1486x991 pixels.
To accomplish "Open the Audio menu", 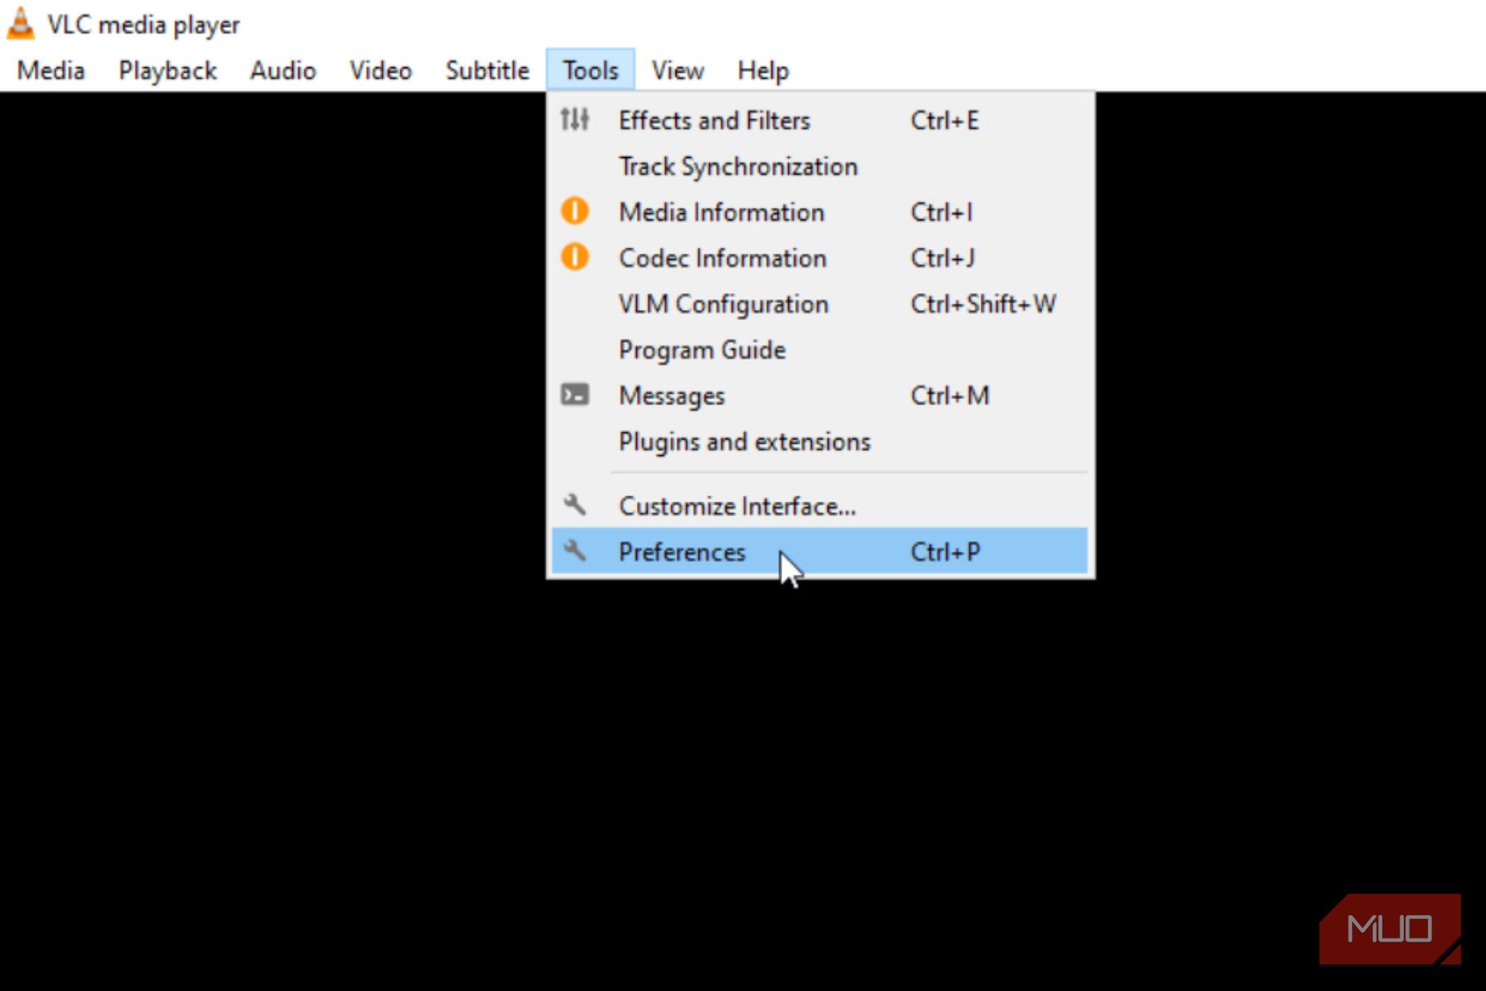I will pyautogui.click(x=283, y=70).
